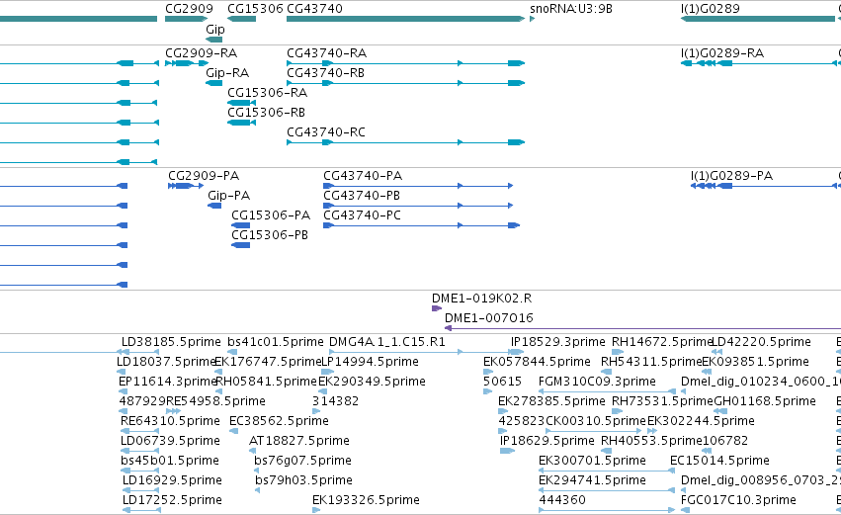Image resolution: width=841 pixels, height=515 pixels.
Task: Select EST EK278385.5prime
Action: (504, 411)
